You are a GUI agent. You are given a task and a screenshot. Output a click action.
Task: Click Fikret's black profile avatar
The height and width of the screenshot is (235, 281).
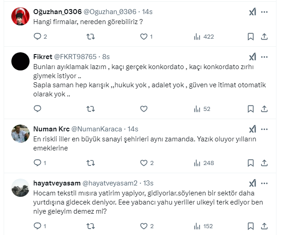pos(20,61)
